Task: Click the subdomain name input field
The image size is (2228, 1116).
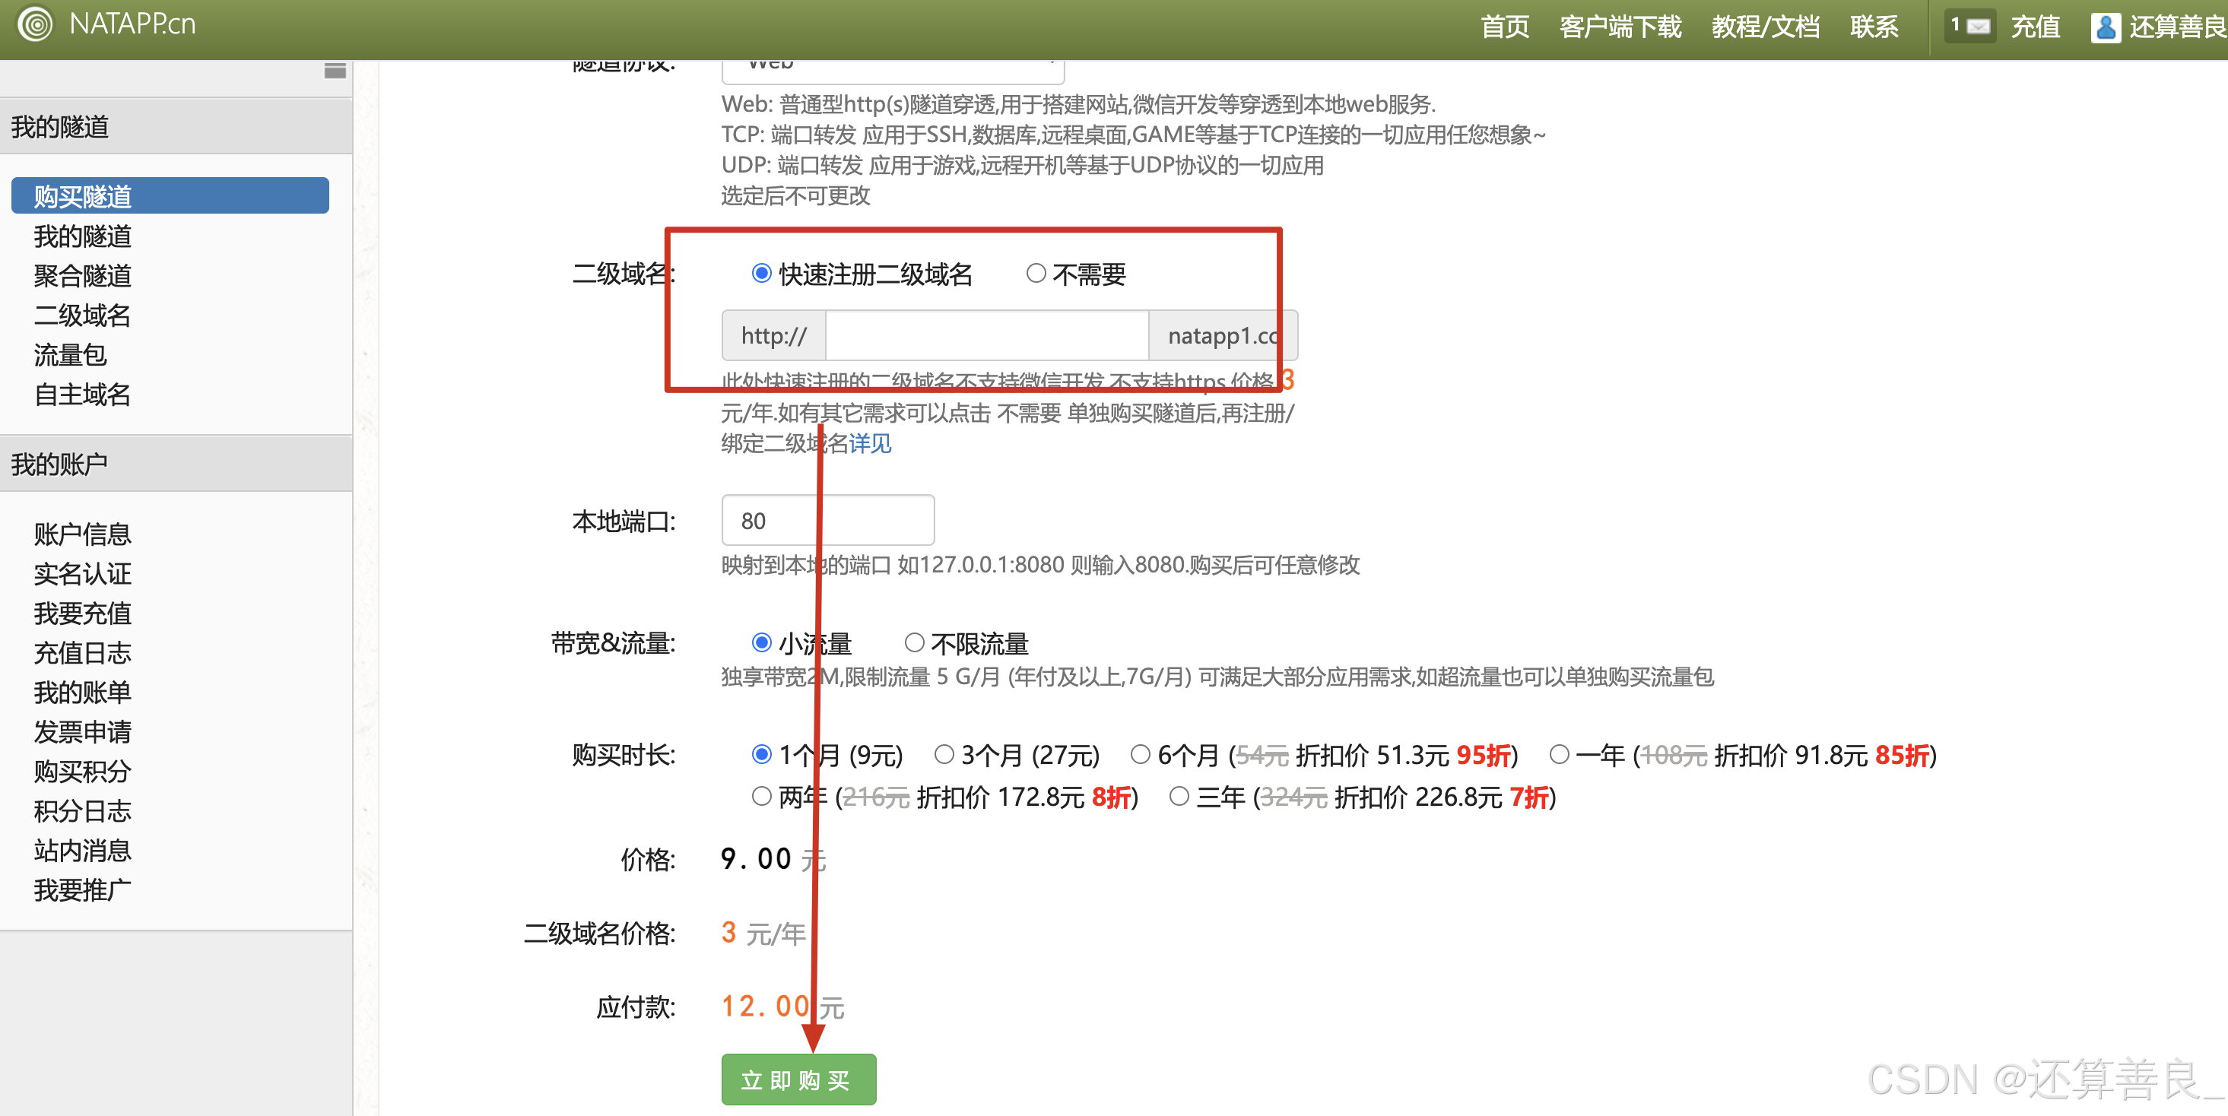Action: click(986, 335)
